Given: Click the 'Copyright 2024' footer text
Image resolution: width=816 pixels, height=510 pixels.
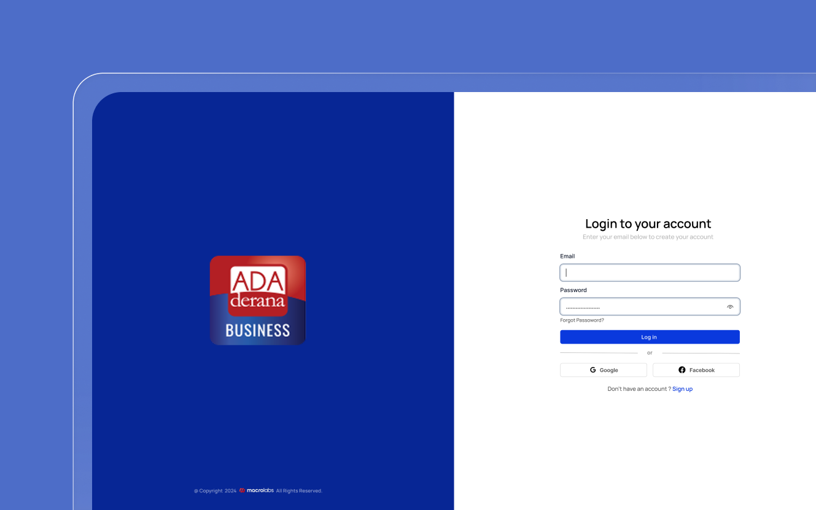Looking at the screenshot, I should coord(216,491).
